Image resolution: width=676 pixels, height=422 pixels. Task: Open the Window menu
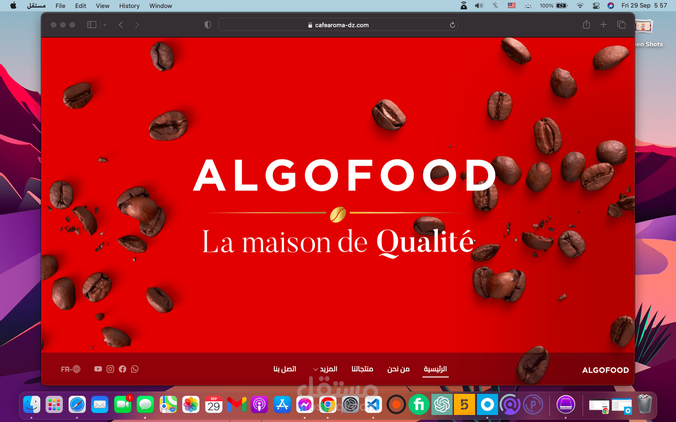pyautogui.click(x=161, y=6)
